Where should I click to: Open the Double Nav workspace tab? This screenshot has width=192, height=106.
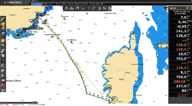61,4
